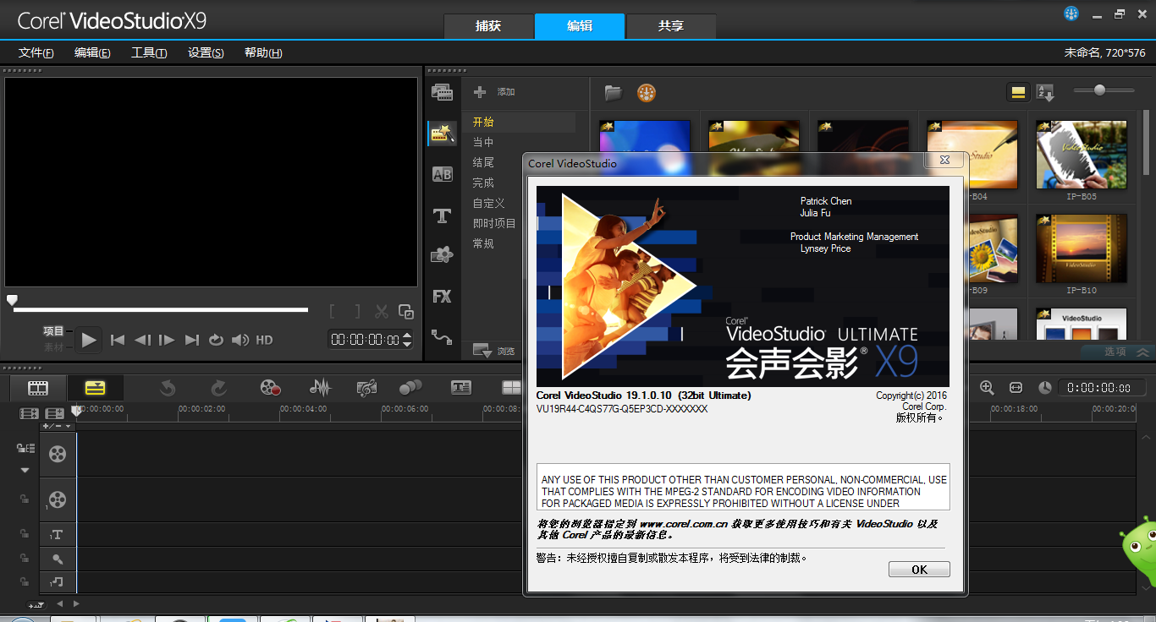The image size is (1156, 622).
Task: Open the 文件(F) menu
Action: coord(36,52)
